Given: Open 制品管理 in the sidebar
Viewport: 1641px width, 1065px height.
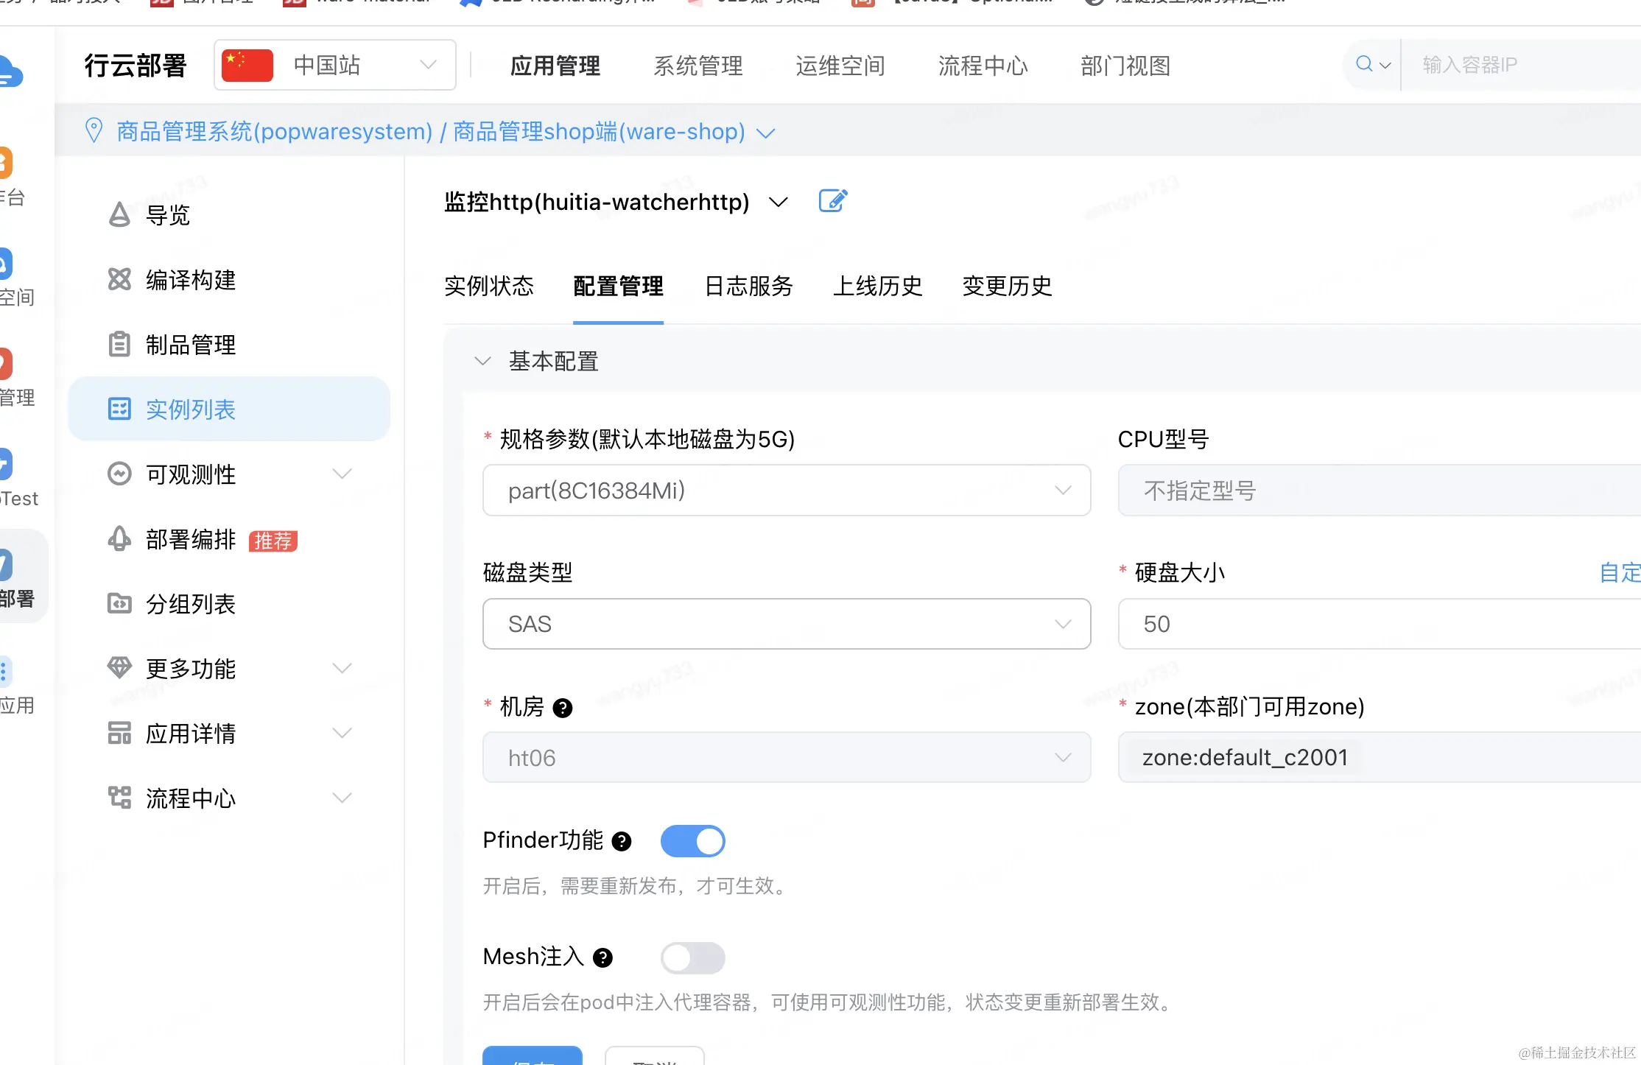Looking at the screenshot, I should [x=190, y=345].
